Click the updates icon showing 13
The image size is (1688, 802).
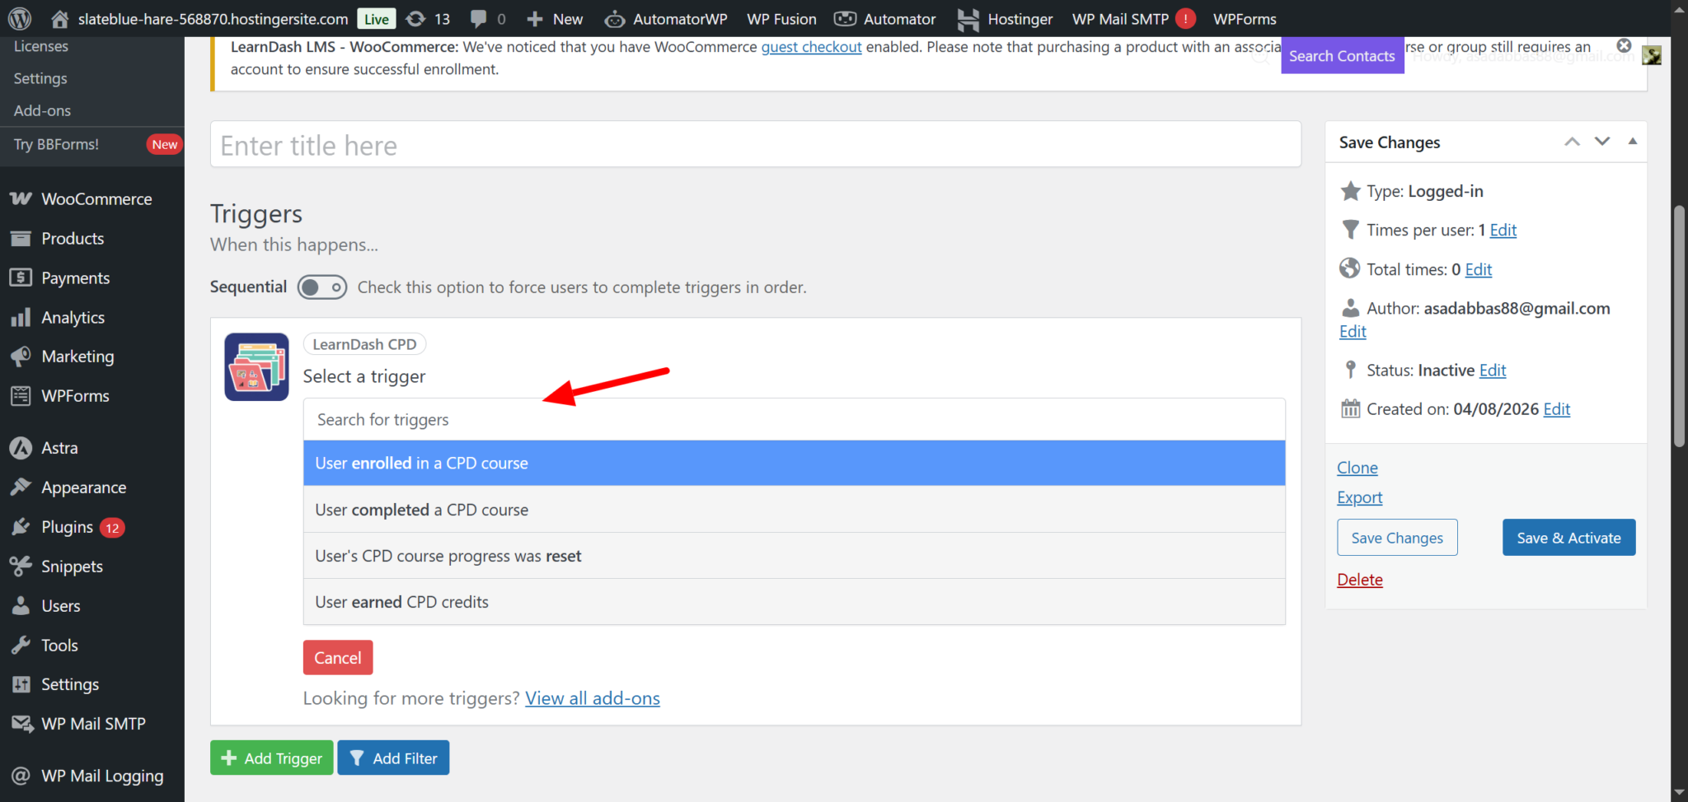tap(428, 18)
